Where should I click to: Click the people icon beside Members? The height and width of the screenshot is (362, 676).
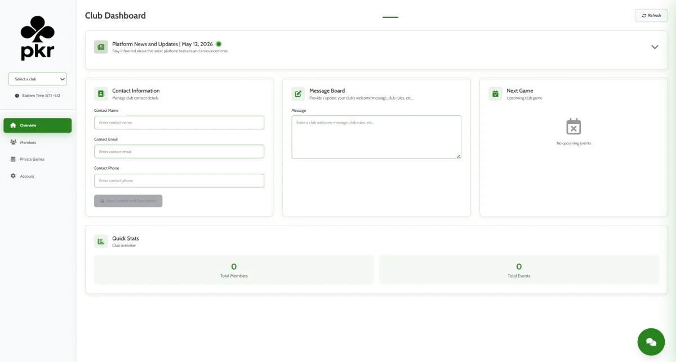coord(13,142)
